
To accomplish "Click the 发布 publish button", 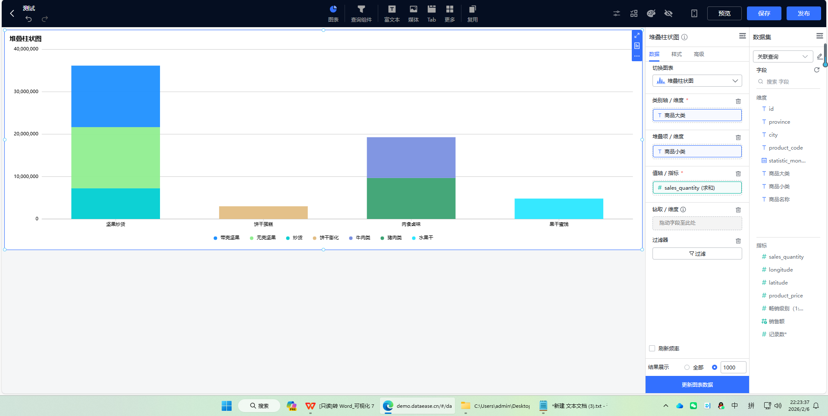I will (x=804, y=13).
